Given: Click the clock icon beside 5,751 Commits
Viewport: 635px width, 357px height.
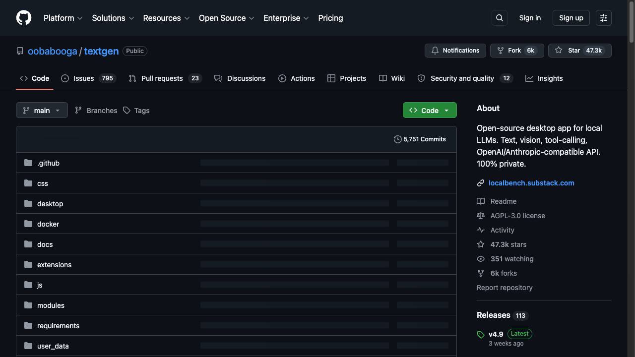Looking at the screenshot, I should click(397, 139).
